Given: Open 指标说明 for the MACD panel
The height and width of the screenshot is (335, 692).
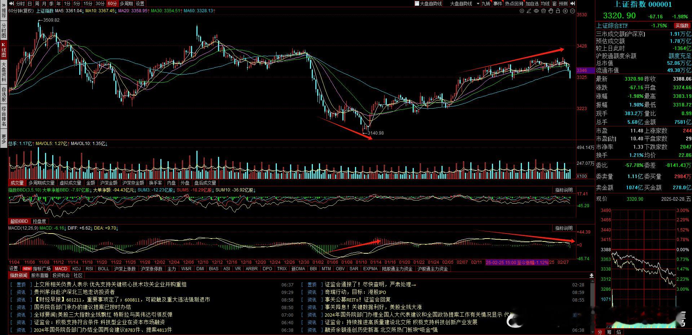Looking at the screenshot, I should [564, 228].
